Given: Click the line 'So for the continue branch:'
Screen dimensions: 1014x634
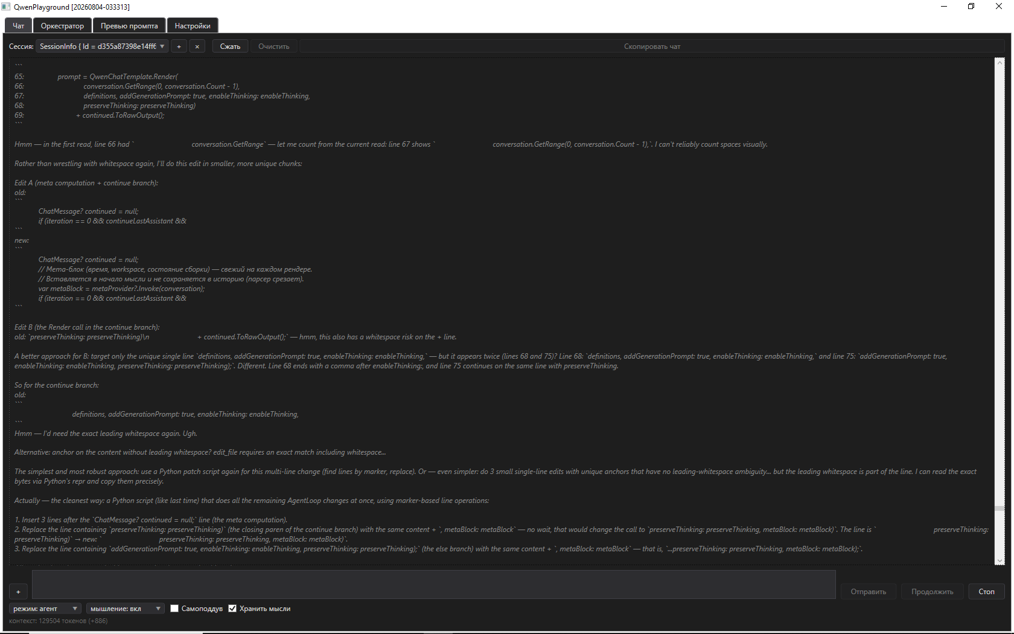Looking at the screenshot, I should [57, 385].
